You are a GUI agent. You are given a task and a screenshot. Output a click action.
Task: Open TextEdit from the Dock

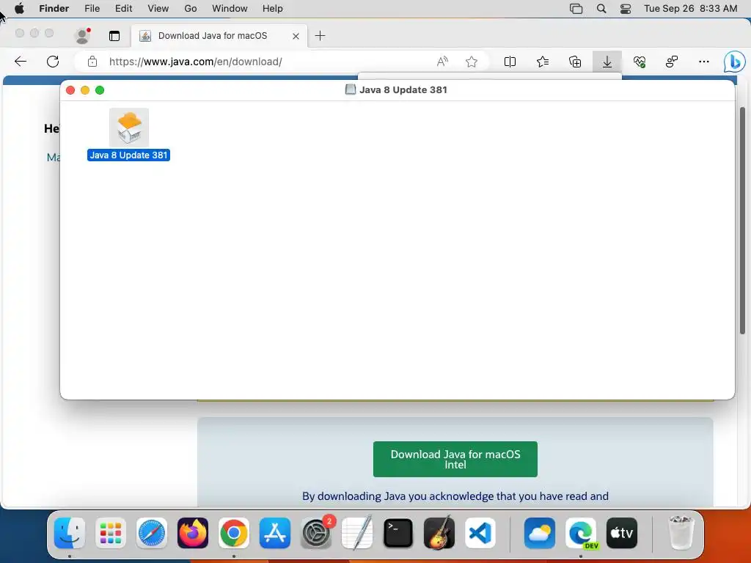point(357,533)
